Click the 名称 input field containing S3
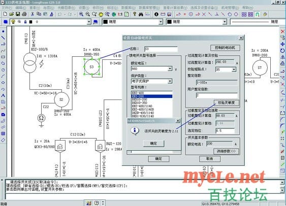The image size is (286, 206). 161,49
